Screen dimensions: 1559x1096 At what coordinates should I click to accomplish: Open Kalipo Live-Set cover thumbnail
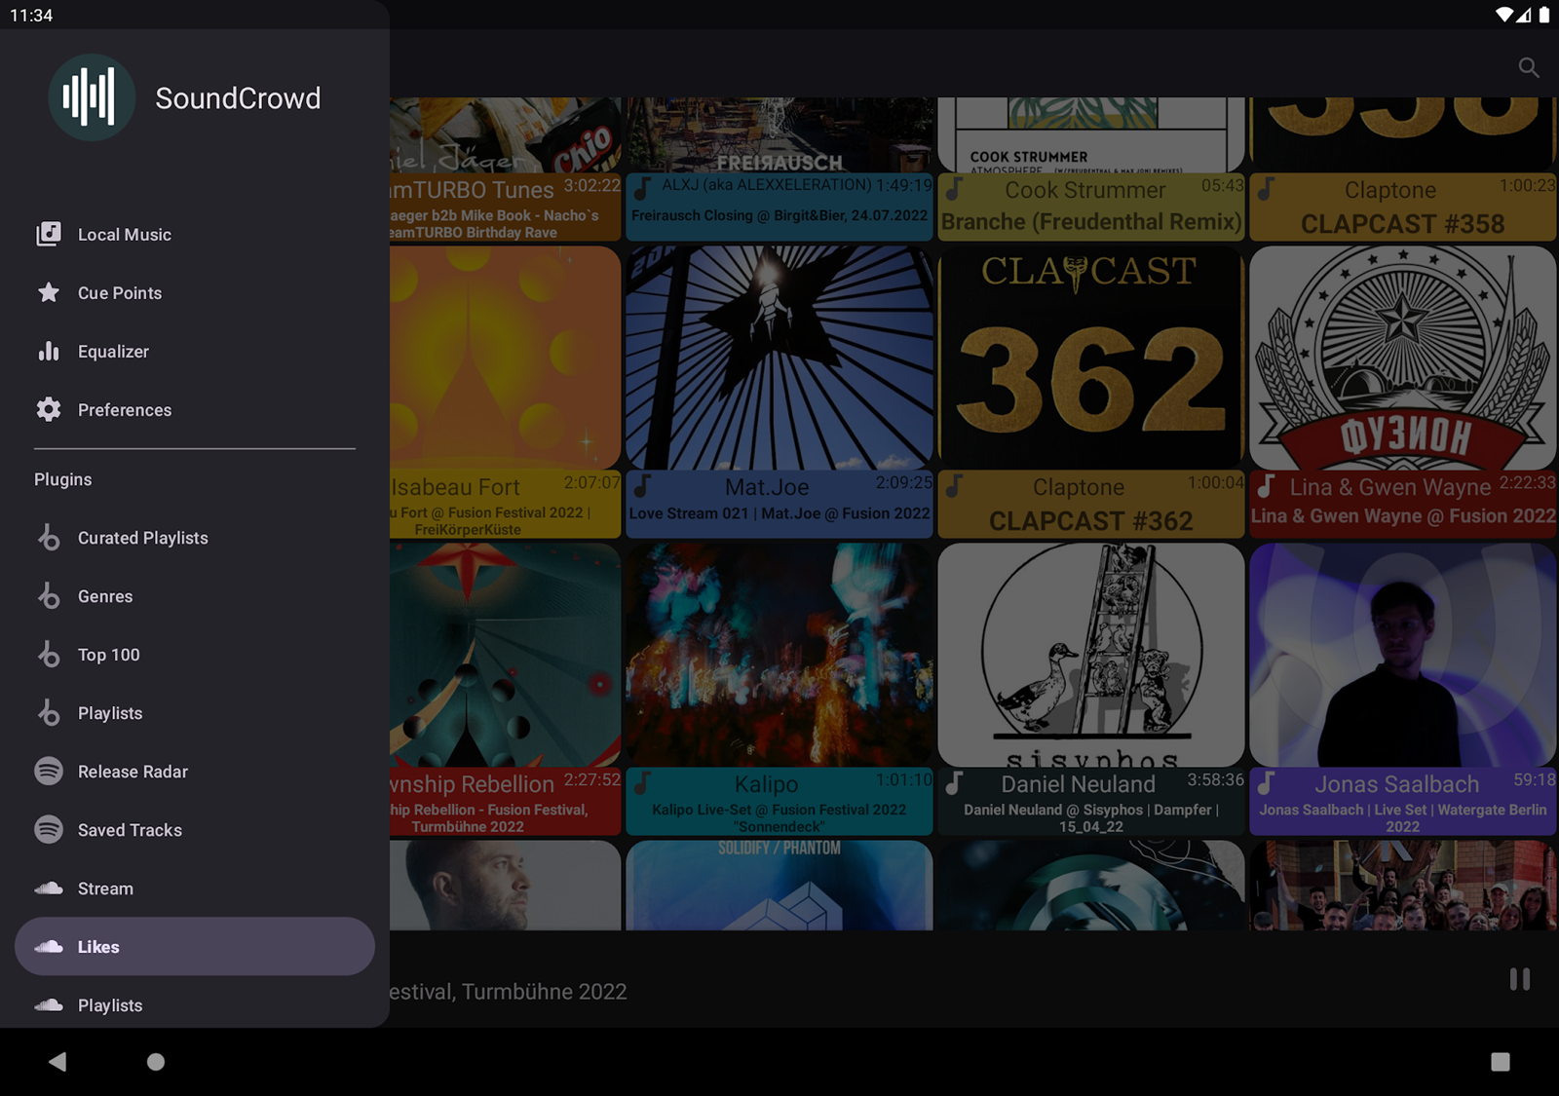coord(779,655)
